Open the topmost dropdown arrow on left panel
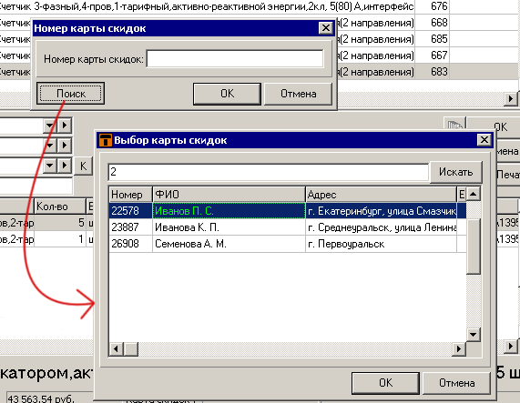This screenshot has width=520, height=403. click(x=50, y=126)
